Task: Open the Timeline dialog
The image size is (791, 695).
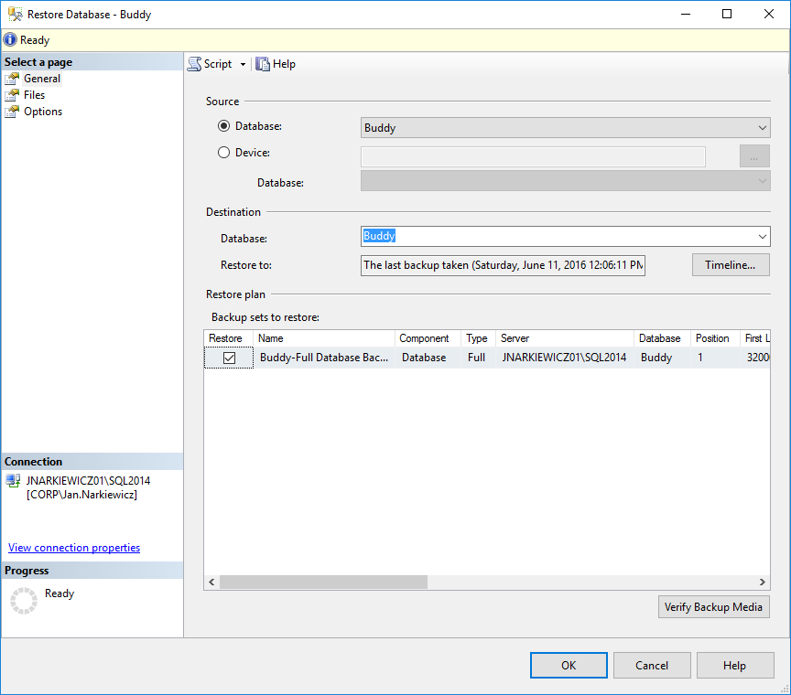Action: click(x=731, y=264)
